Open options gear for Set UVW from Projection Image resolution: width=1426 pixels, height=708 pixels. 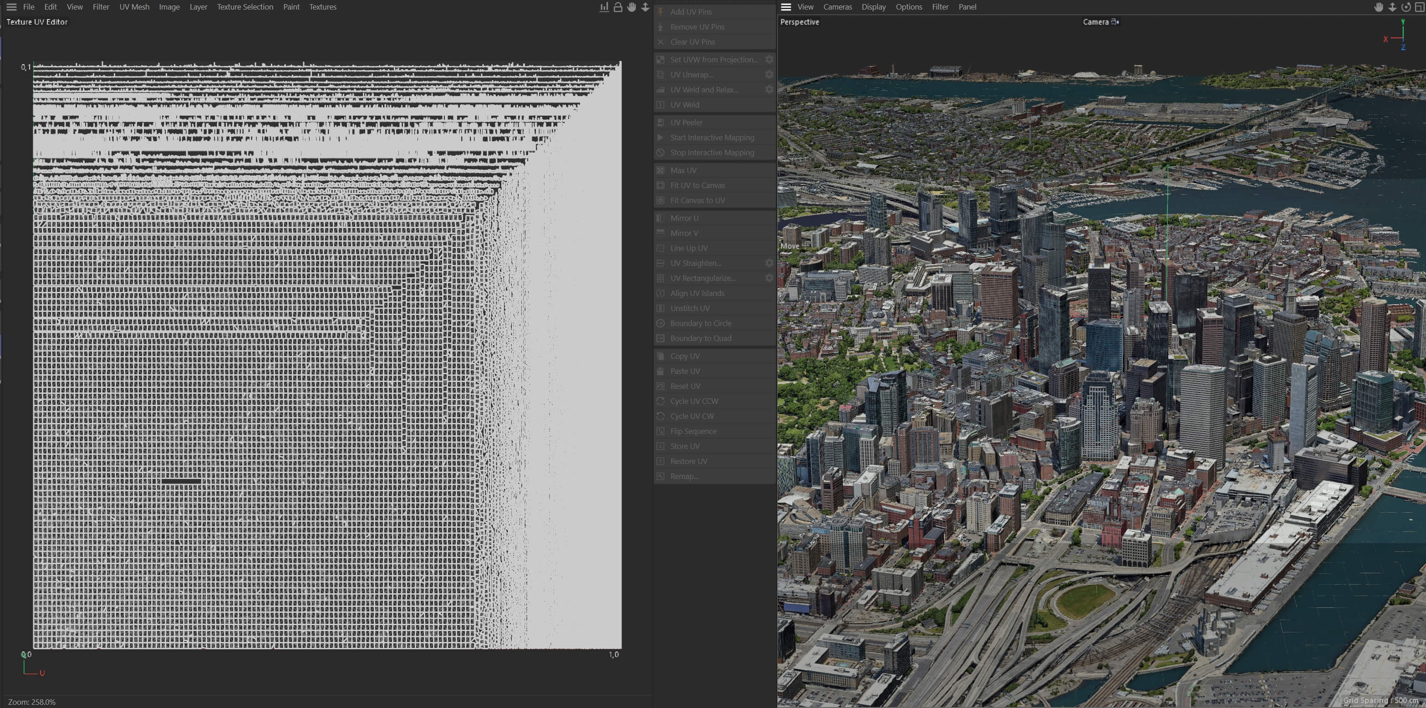click(x=769, y=59)
